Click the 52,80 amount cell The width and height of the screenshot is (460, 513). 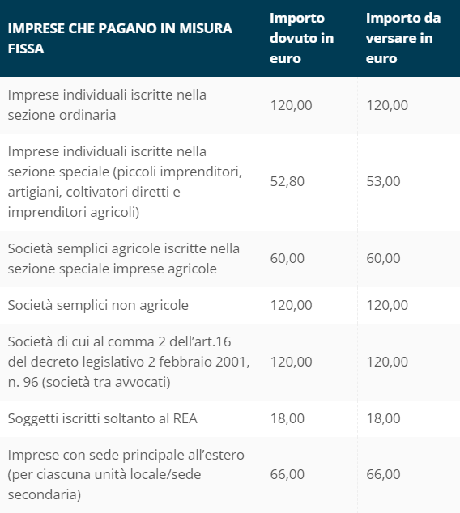pyautogui.click(x=287, y=181)
